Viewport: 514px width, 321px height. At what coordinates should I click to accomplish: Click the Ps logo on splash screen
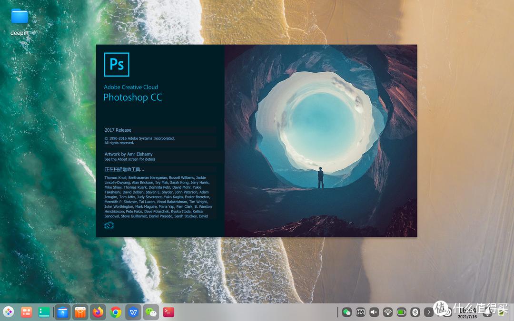(x=117, y=65)
